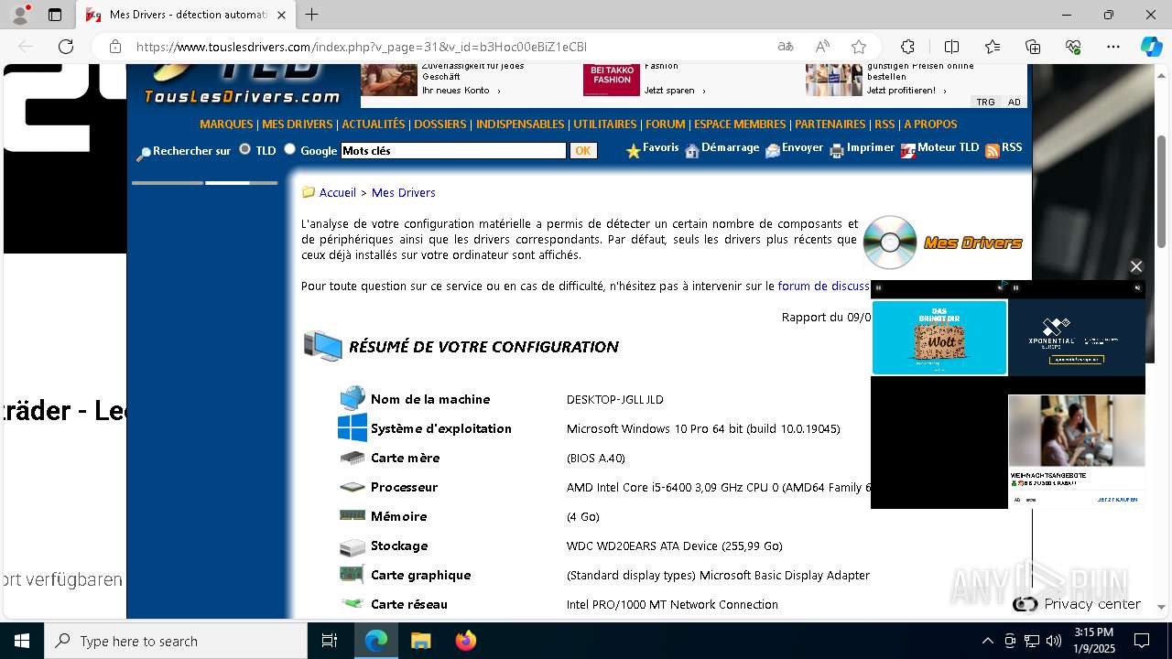
Task: Click the Mémoire RAM icon
Action: click(353, 516)
